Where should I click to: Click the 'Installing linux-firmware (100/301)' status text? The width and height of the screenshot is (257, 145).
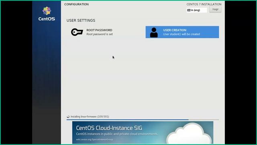[x=90, y=116]
